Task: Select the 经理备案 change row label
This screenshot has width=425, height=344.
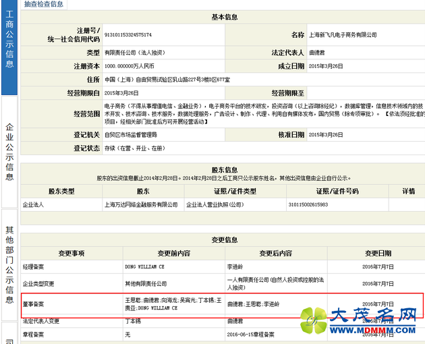Action: pyautogui.click(x=33, y=267)
